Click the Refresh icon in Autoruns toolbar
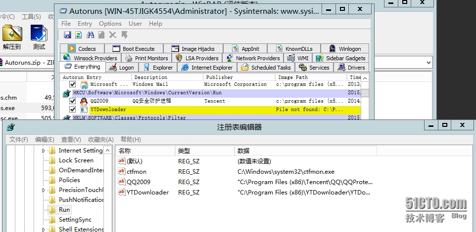This screenshot has height=232, width=476. (78, 35)
